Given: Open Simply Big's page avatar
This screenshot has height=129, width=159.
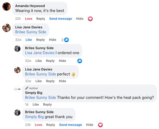Looking at the screenshot, I should (x=17, y=89).
